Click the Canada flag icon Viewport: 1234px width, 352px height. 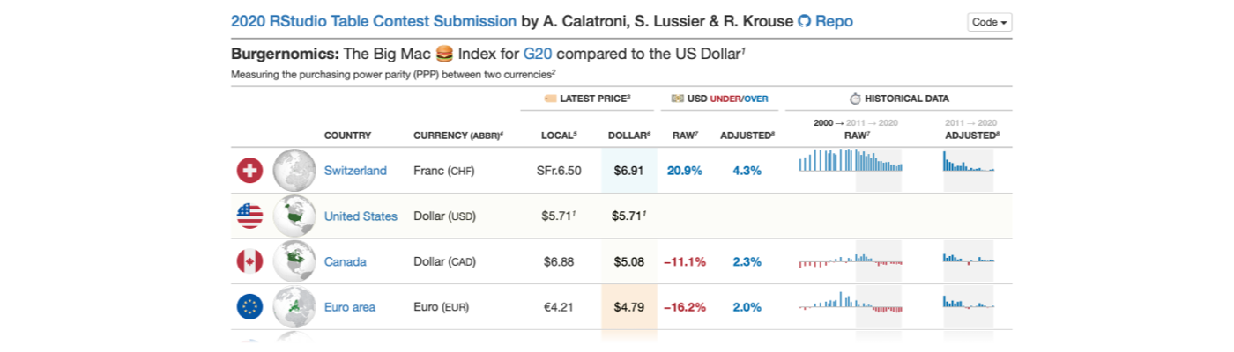[250, 261]
